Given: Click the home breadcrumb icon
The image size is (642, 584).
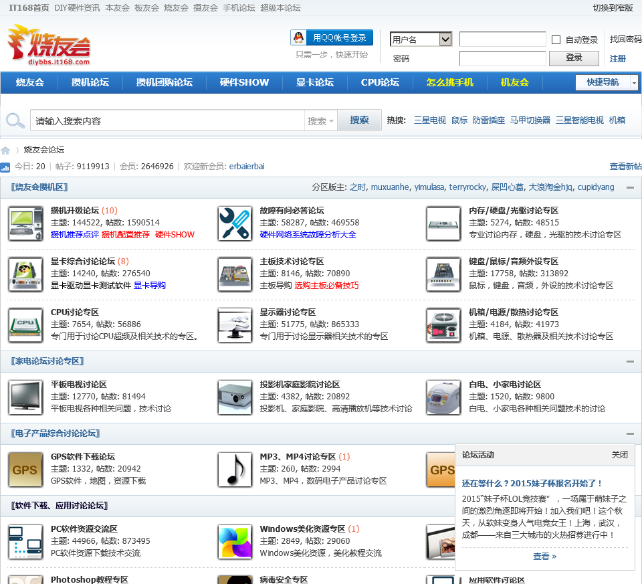Looking at the screenshot, I should point(5,151).
